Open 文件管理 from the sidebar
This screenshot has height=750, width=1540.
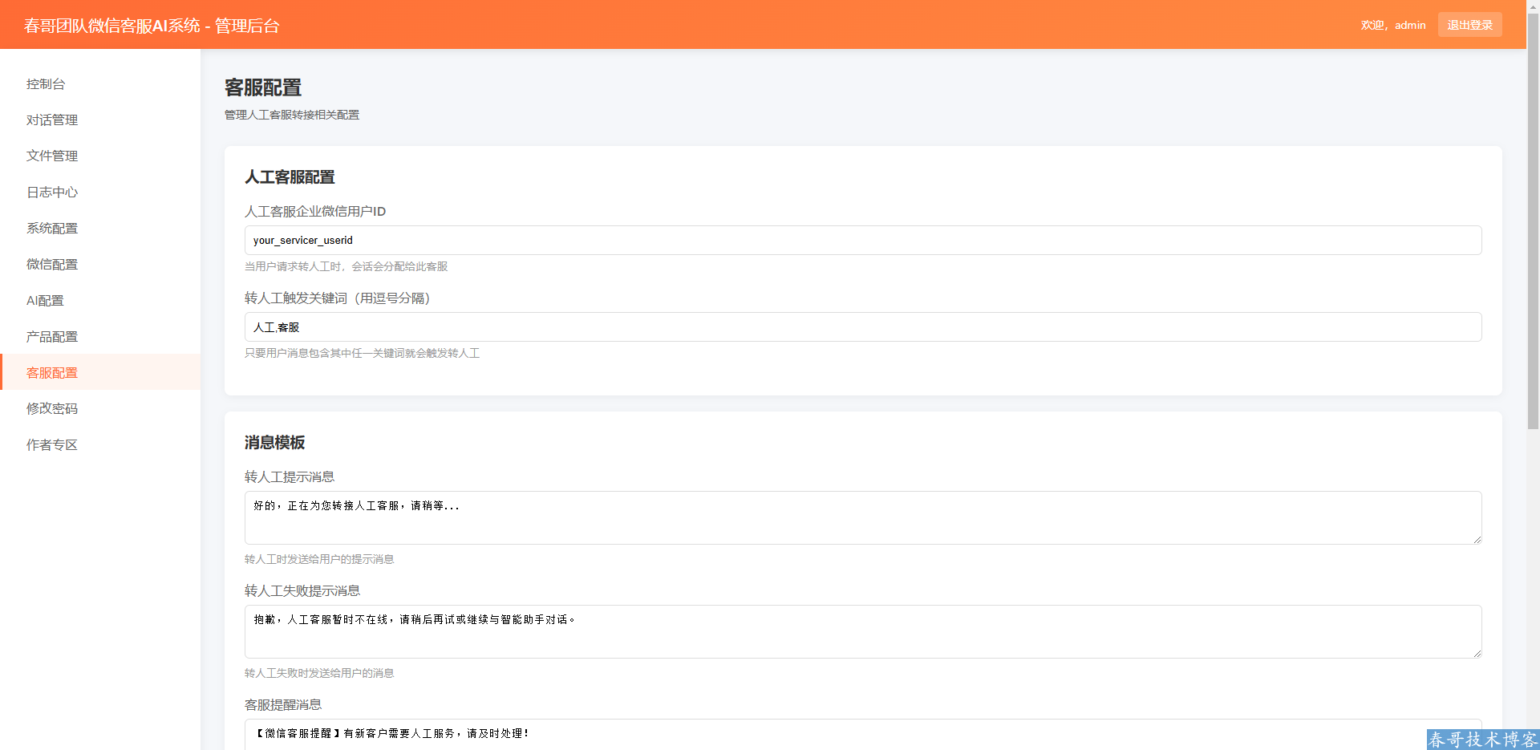52,156
